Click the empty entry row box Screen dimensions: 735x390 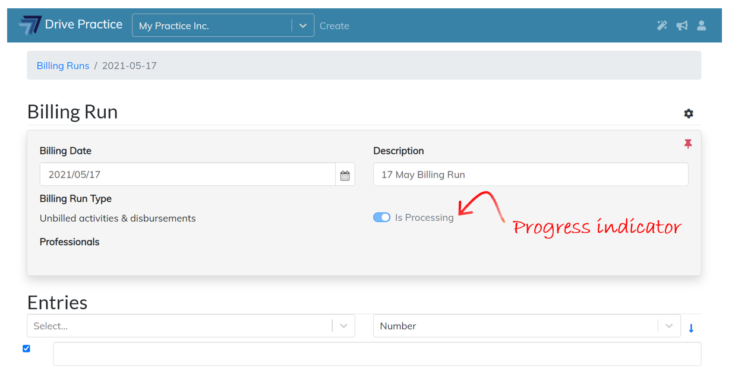[x=377, y=354]
